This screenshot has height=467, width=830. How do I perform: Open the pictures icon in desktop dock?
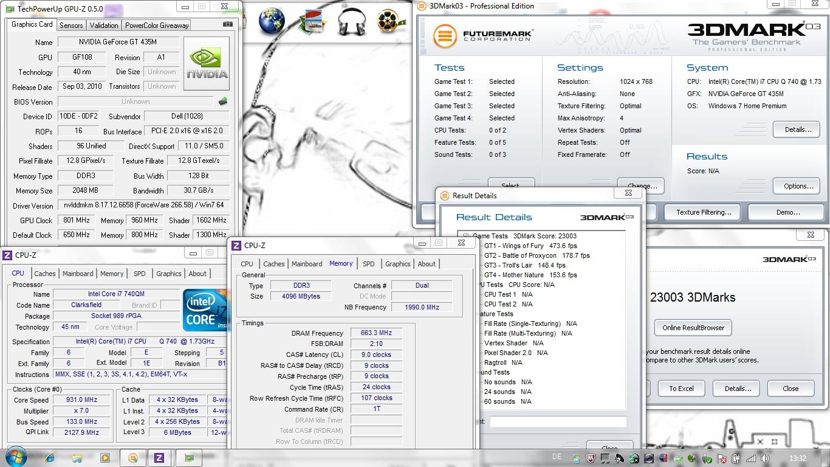[x=313, y=21]
